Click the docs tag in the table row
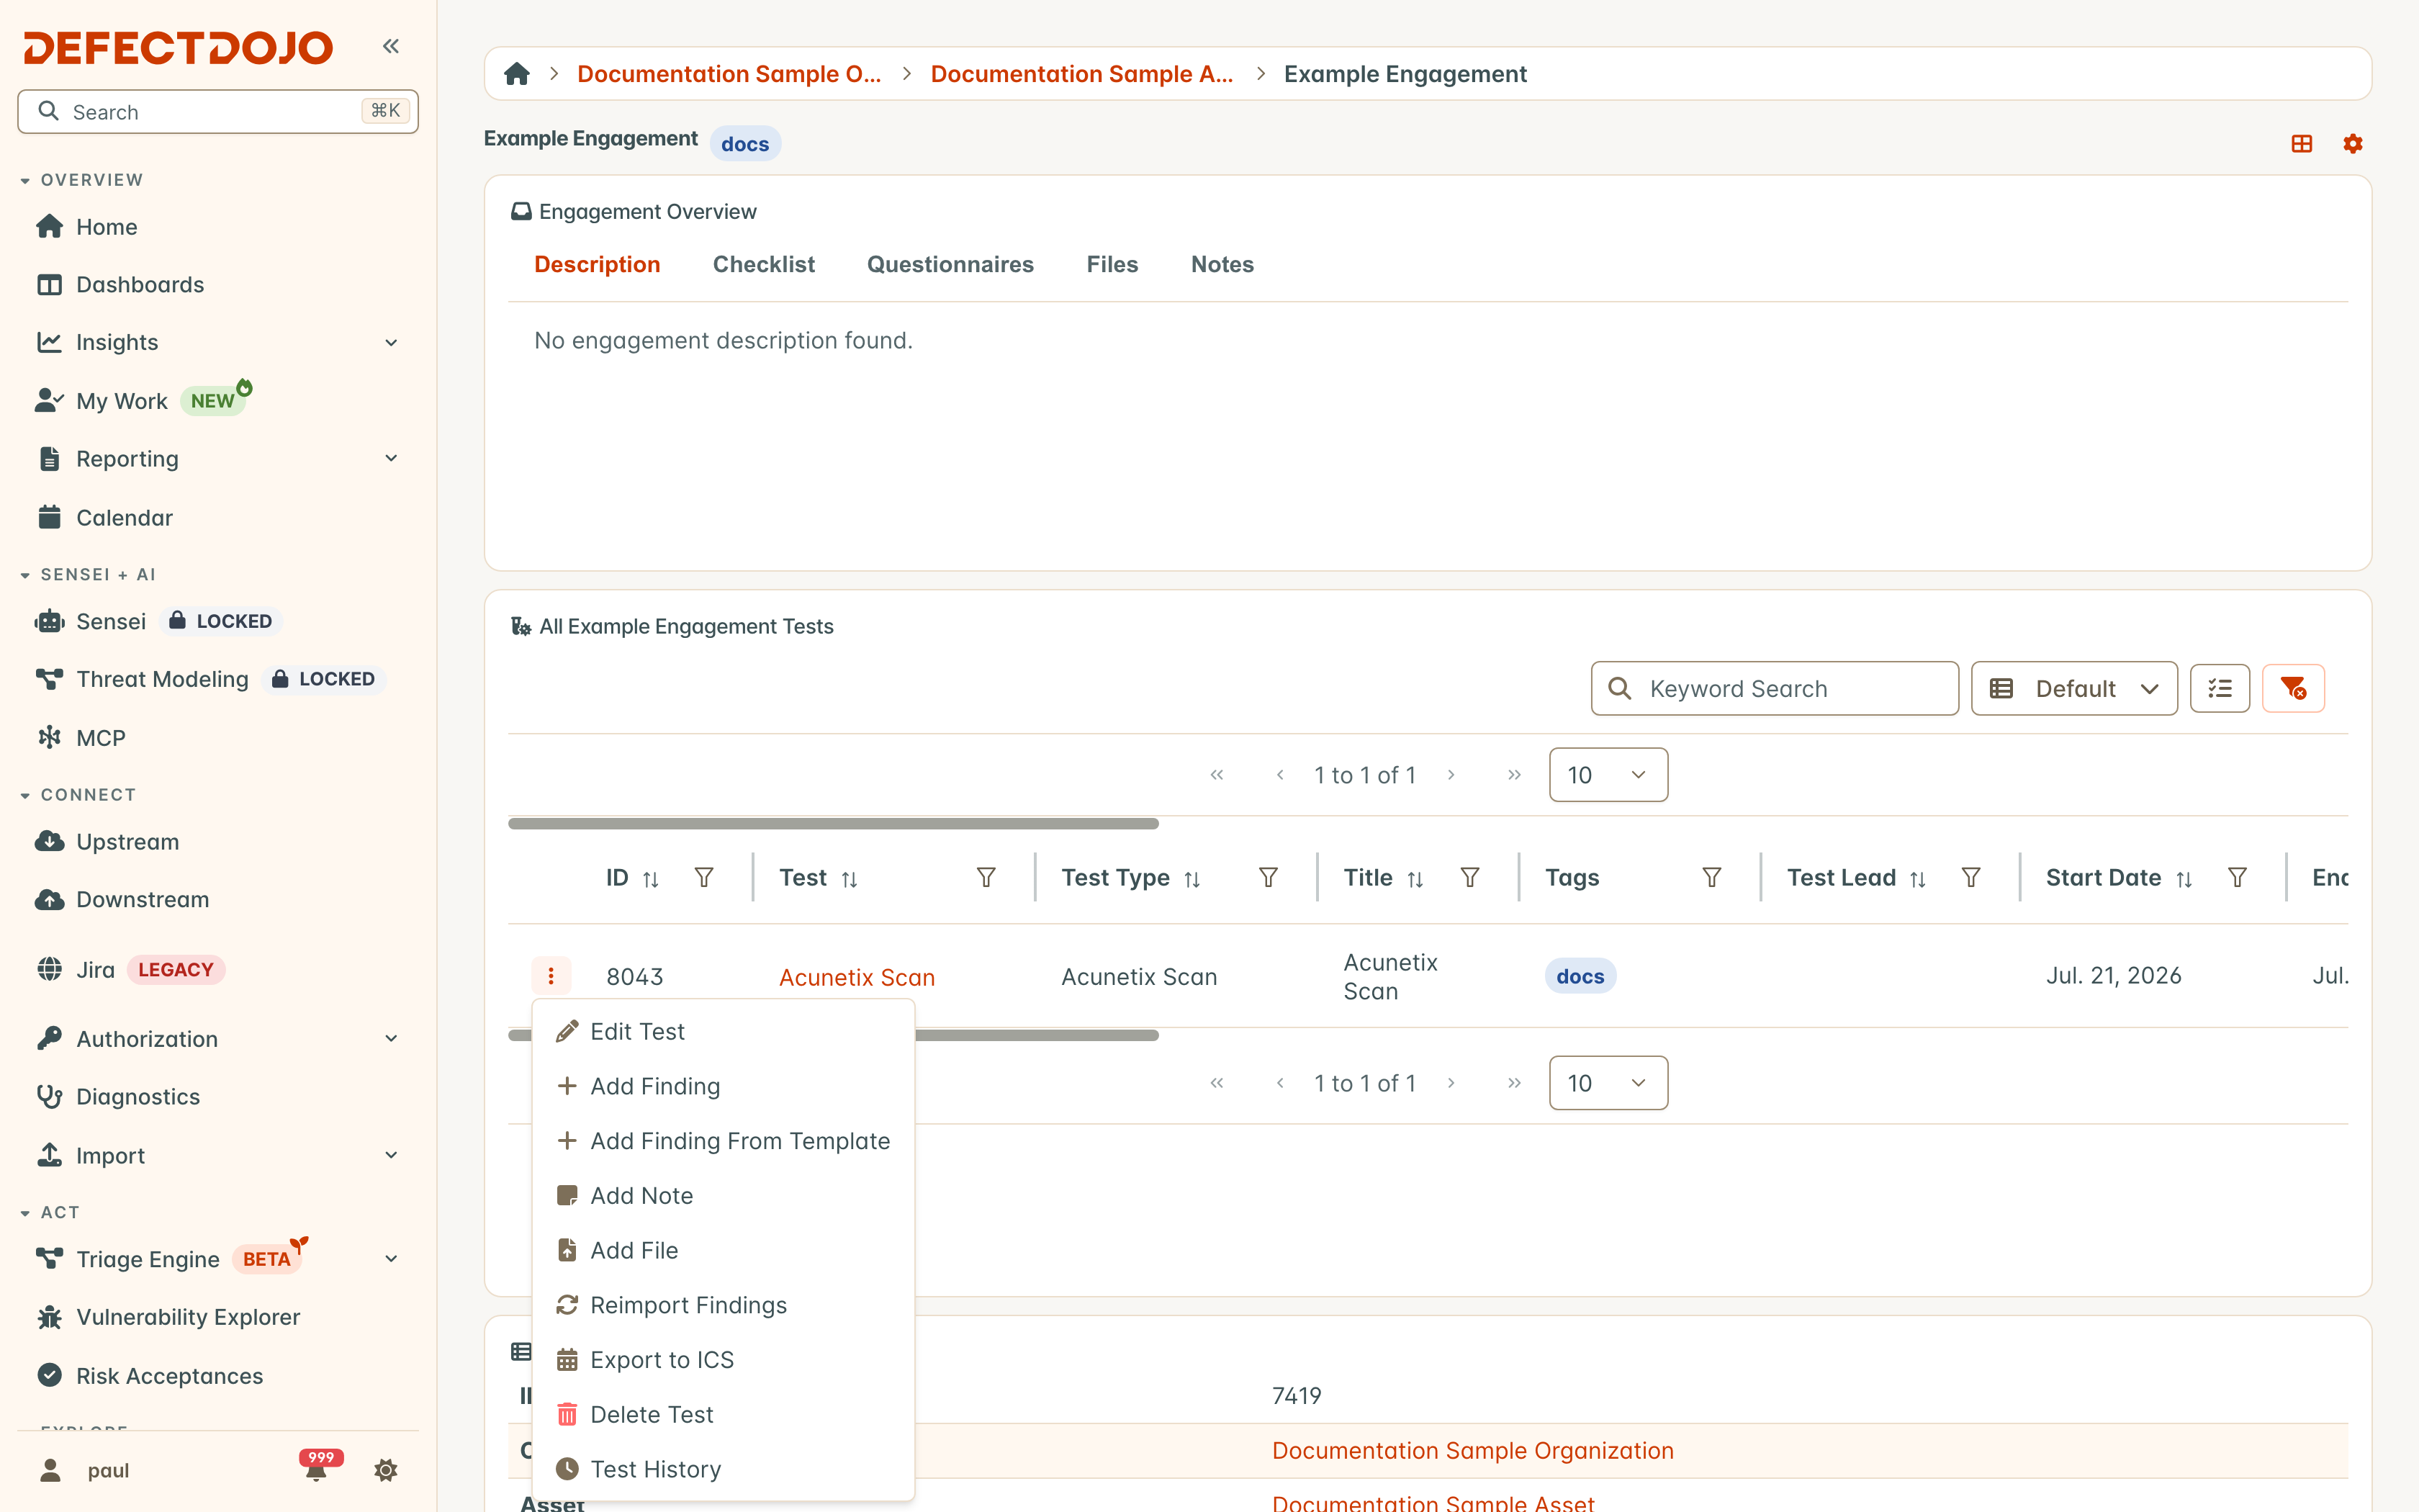This screenshot has height=1512, width=2419. [1580, 976]
